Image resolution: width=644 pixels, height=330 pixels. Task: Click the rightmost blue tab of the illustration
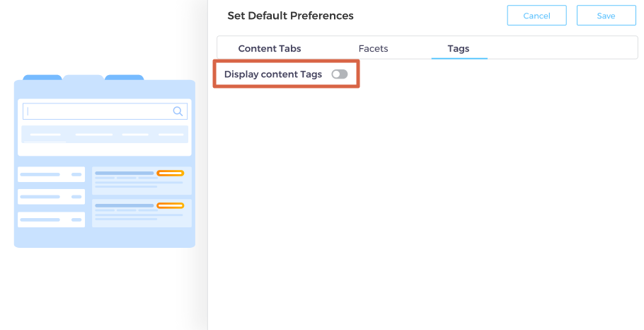(x=125, y=77)
